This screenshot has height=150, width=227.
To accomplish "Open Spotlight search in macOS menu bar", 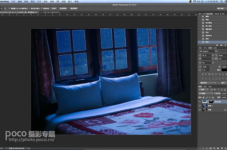I will 222,1.
